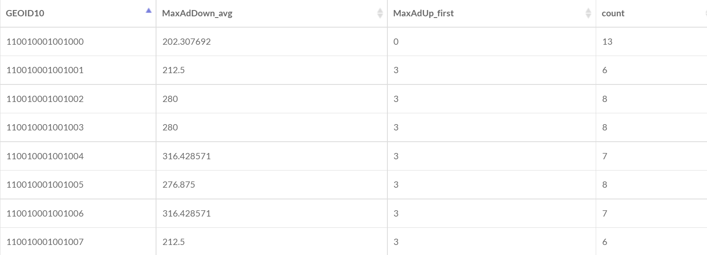
Task: Click GEOID10 value 110010001001003
Action: coord(45,127)
